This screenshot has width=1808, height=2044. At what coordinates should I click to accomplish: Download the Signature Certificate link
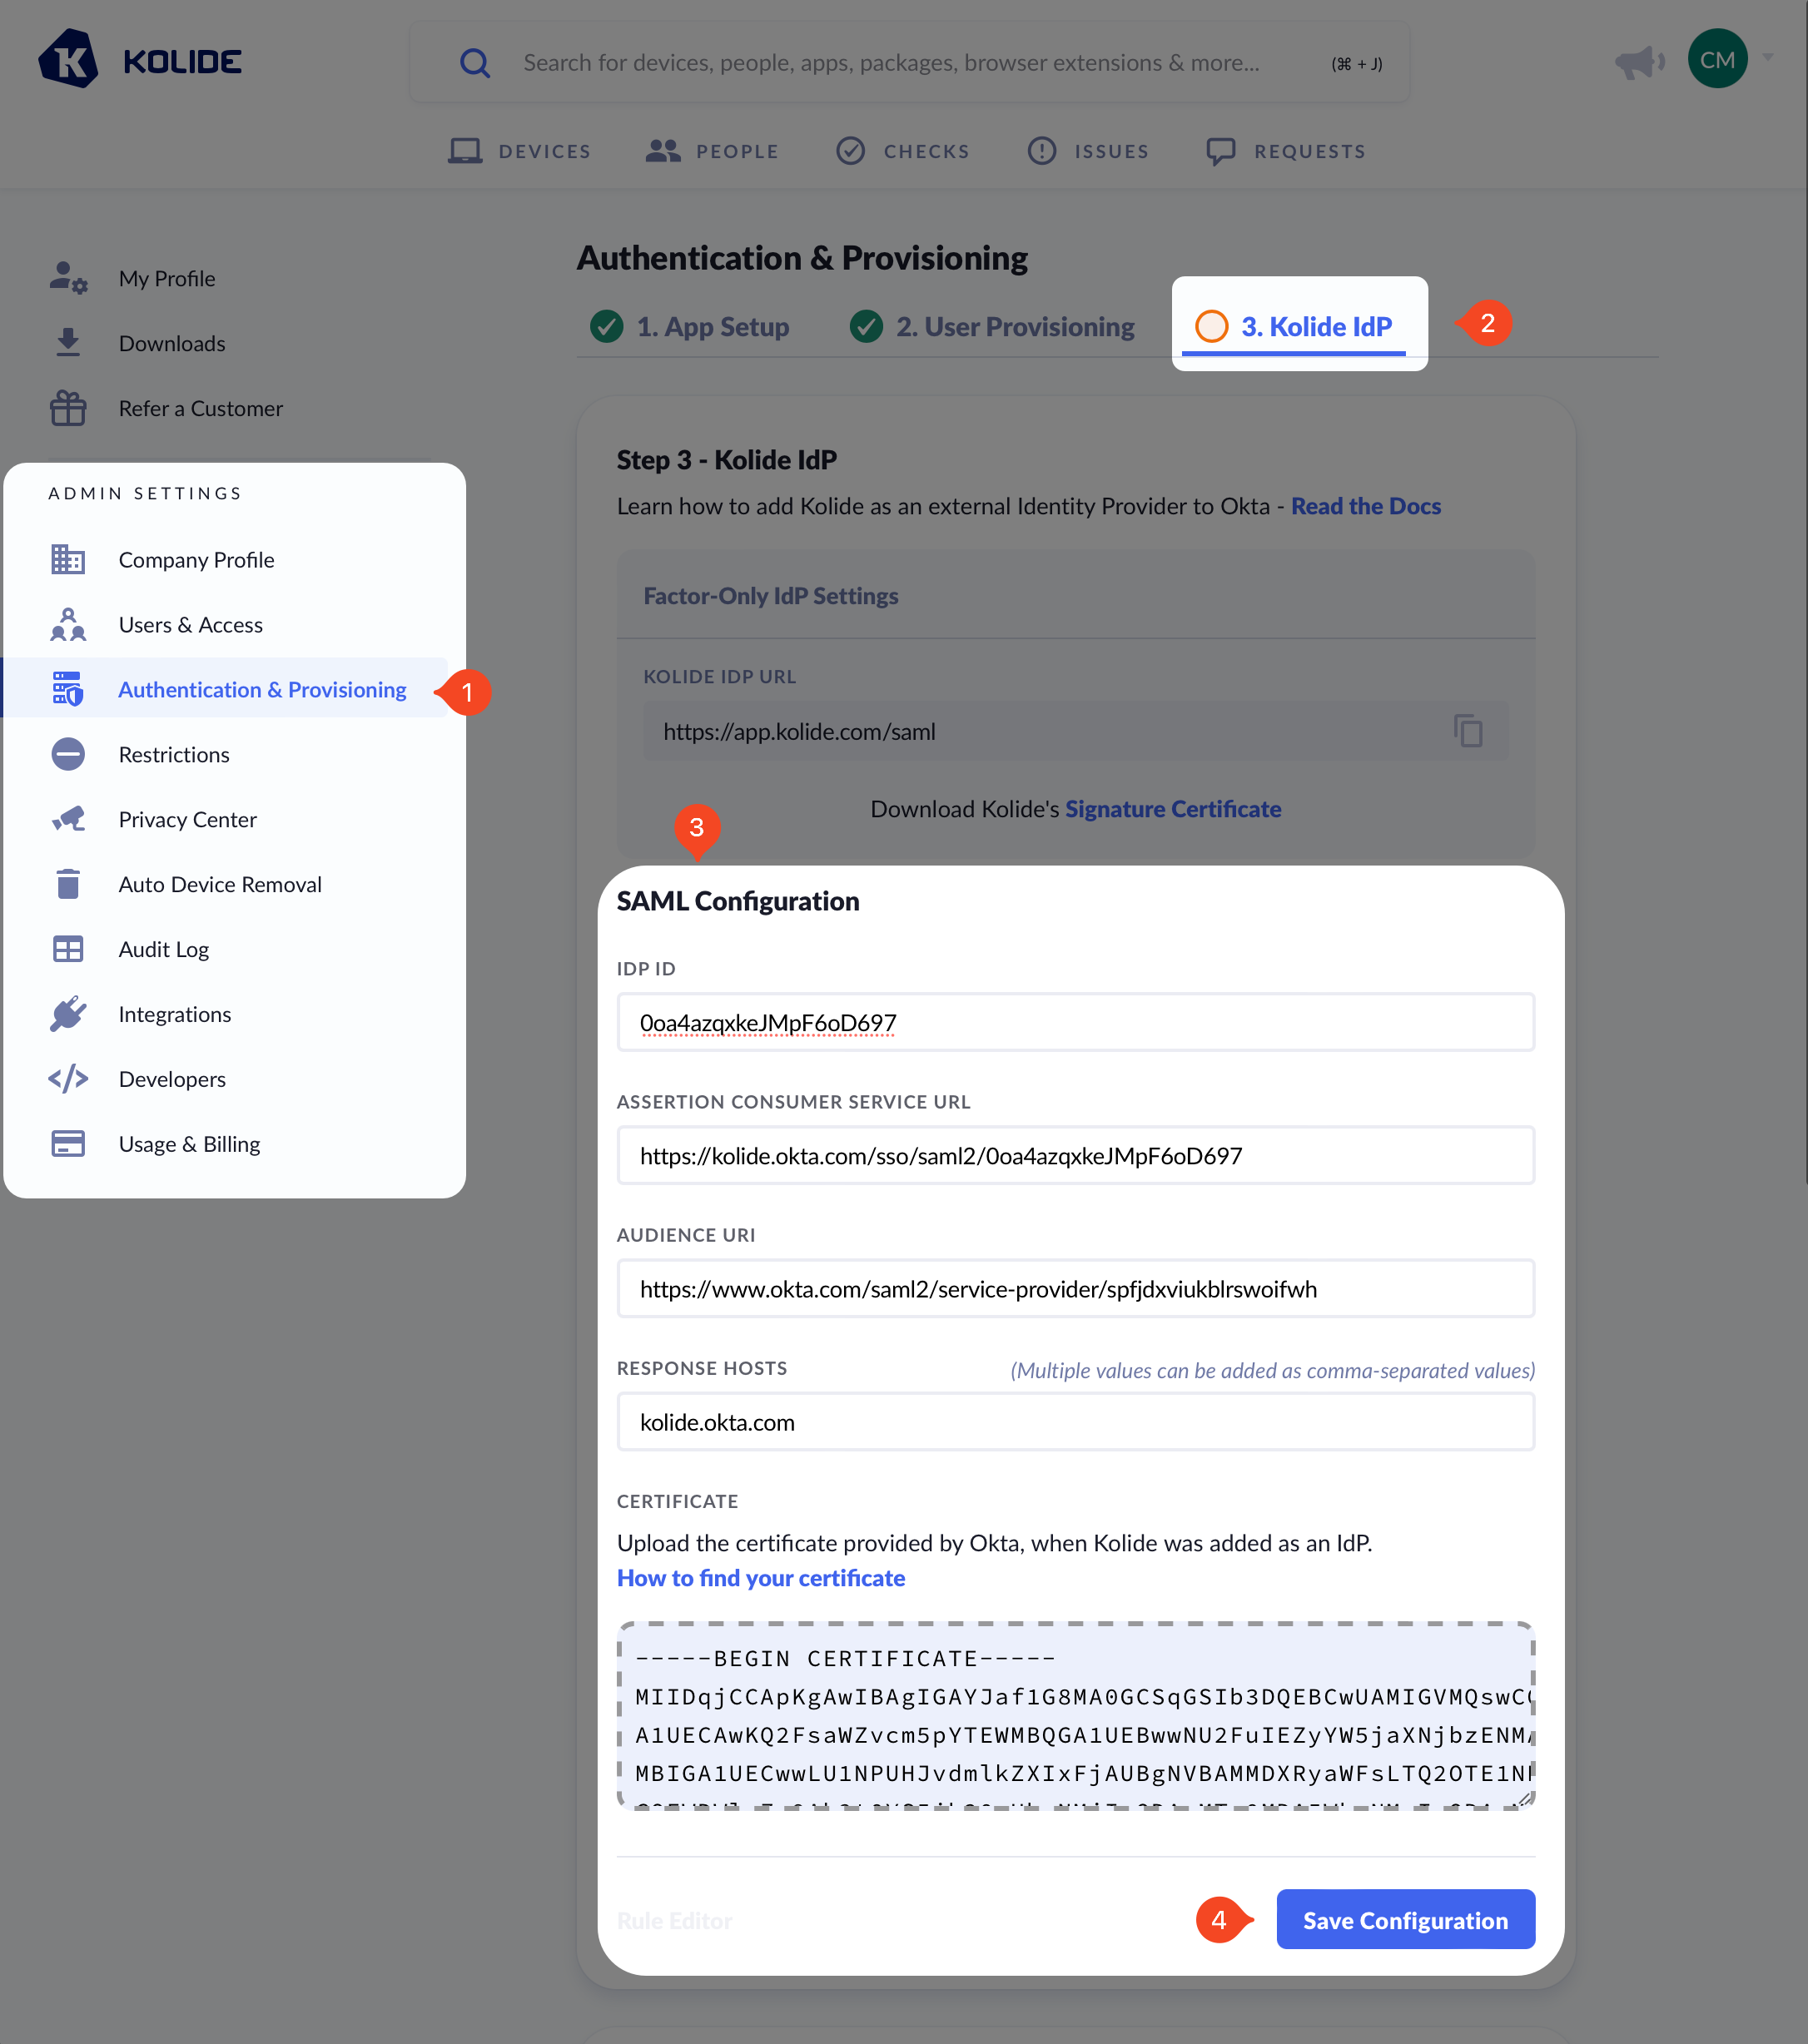coord(1173,809)
